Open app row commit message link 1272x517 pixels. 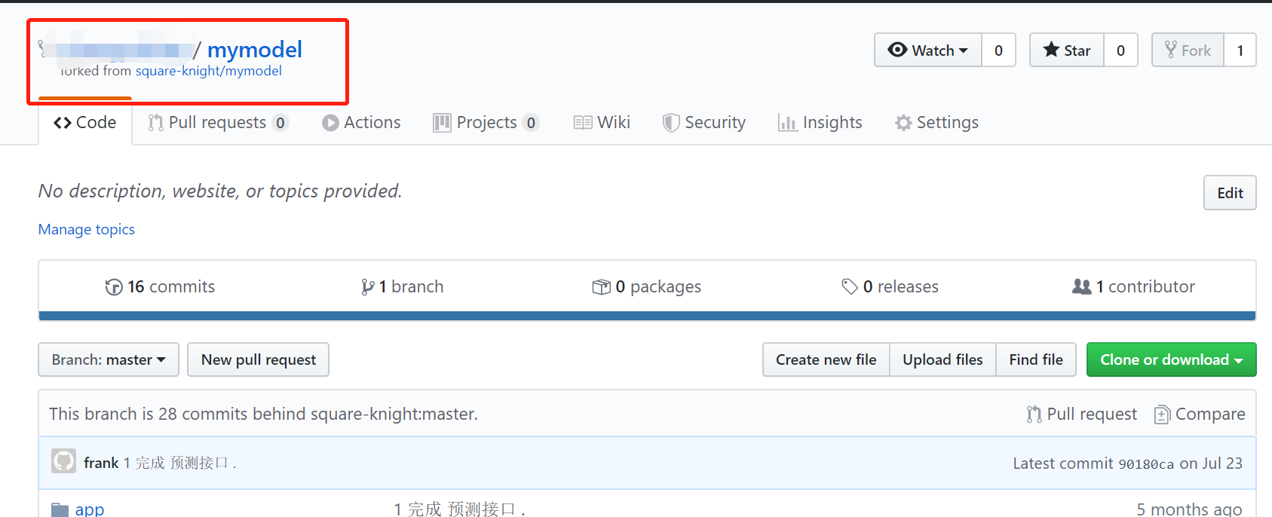click(x=459, y=509)
